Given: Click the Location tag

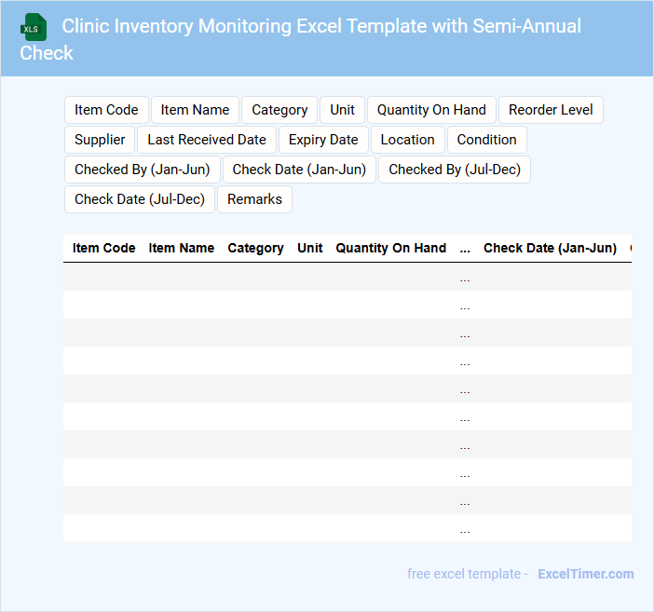Looking at the screenshot, I should click(407, 140).
